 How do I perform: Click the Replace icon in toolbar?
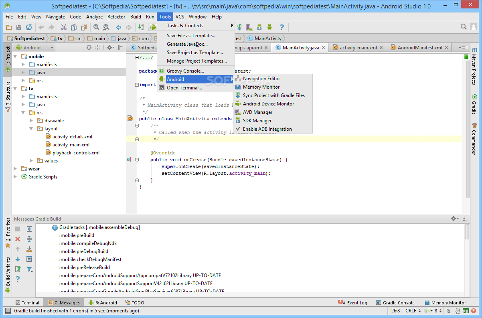(x=106, y=27)
